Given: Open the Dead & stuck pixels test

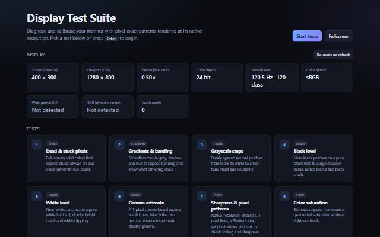Looking at the screenshot, I should (66, 158).
